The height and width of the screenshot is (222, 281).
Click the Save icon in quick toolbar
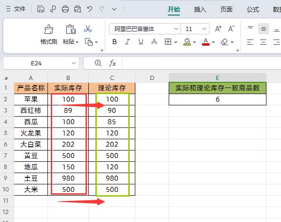[41, 9]
